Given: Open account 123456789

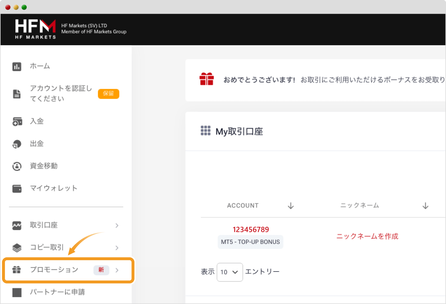Looking at the screenshot, I should coord(251,229).
